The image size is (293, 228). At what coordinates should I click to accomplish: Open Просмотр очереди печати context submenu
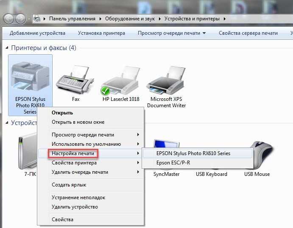pyautogui.click(x=91, y=135)
